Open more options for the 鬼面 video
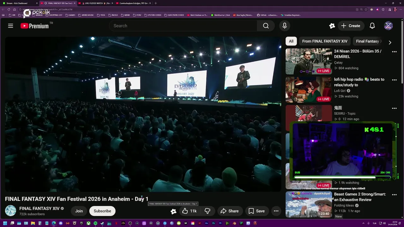Screen dimensions: 404x227 click(x=394, y=108)
